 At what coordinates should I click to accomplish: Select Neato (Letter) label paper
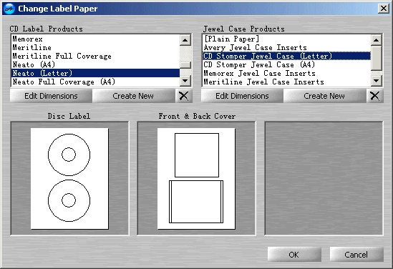[95, 73]
